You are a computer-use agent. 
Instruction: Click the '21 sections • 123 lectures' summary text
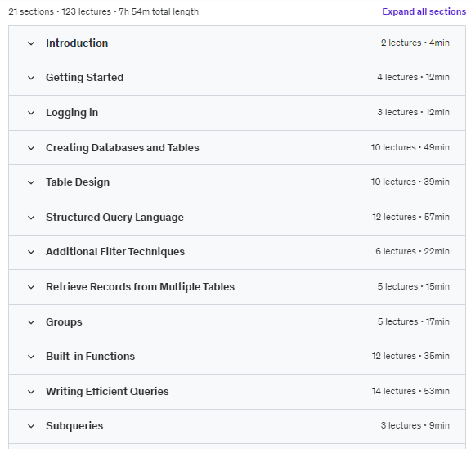point(60,11)
